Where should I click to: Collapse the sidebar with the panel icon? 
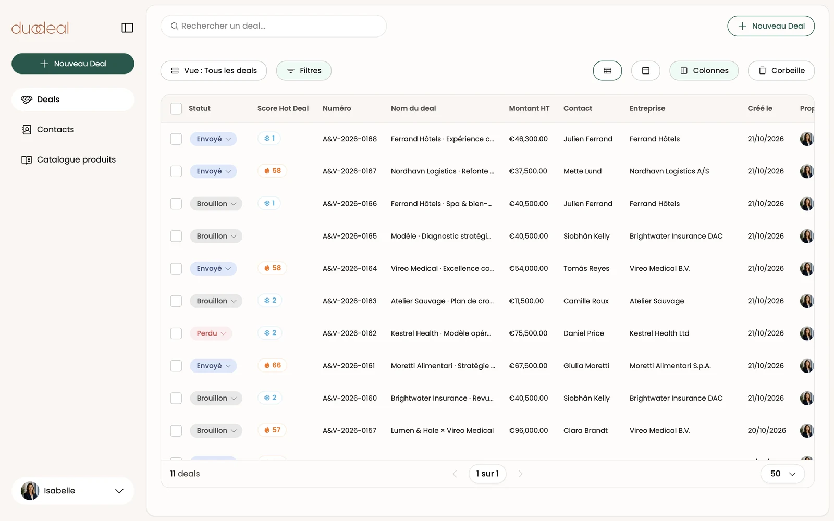[x=127, y=28]
